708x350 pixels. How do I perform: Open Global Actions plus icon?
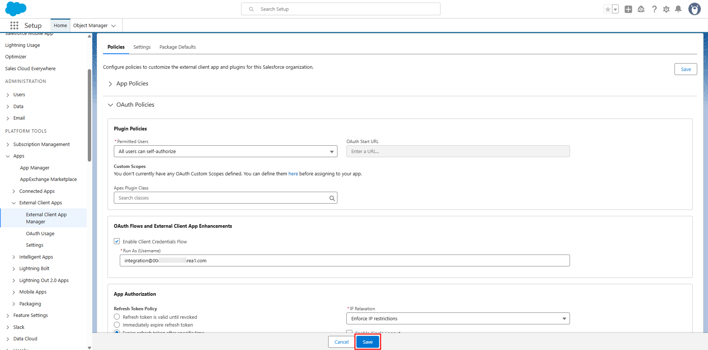628,9
